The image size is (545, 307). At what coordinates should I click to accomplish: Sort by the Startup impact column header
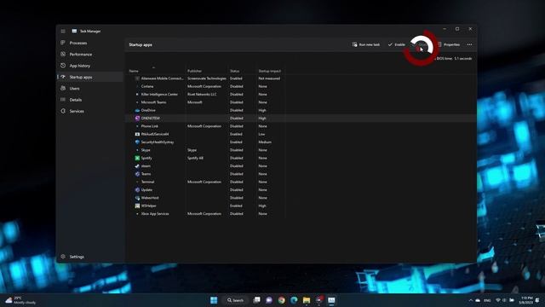coord(269,71)
